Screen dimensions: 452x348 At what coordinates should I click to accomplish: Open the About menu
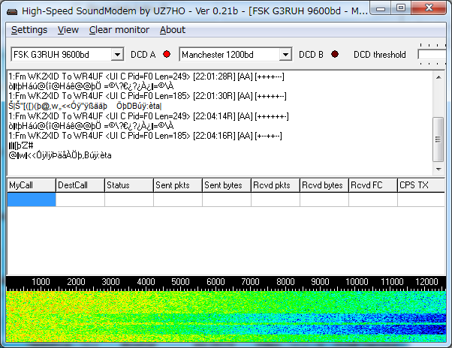coord(173,30)
